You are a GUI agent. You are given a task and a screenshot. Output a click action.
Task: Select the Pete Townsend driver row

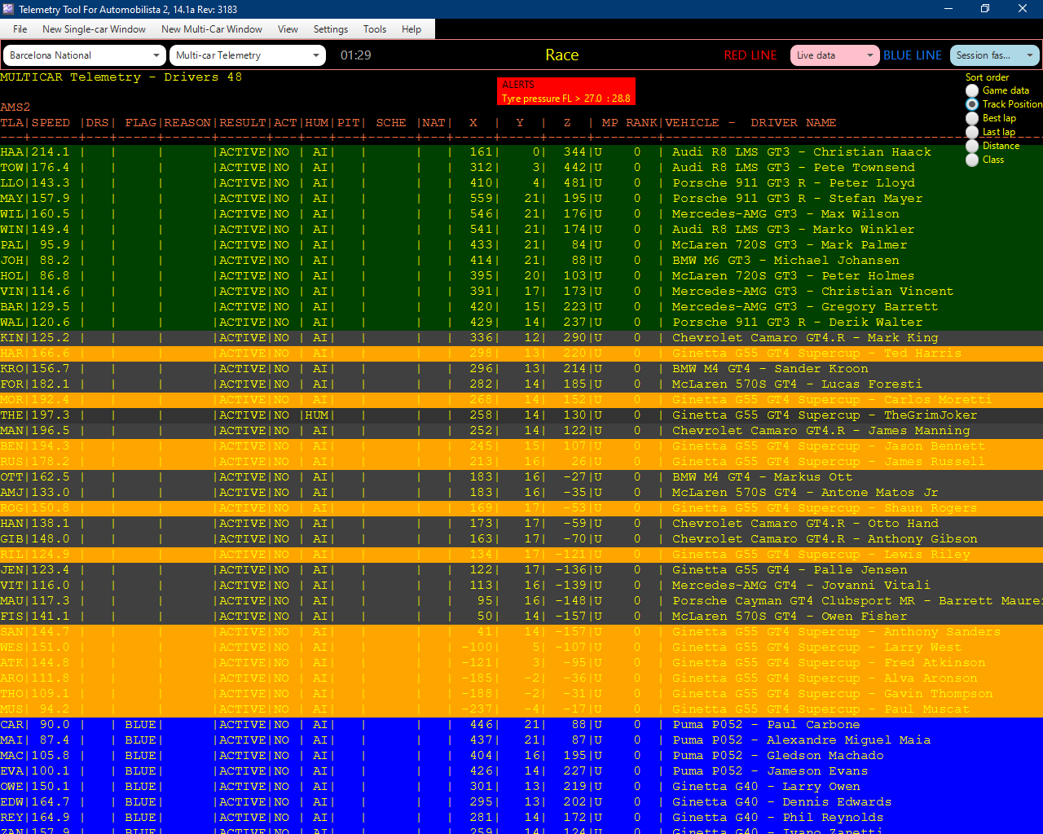[521, 168]
